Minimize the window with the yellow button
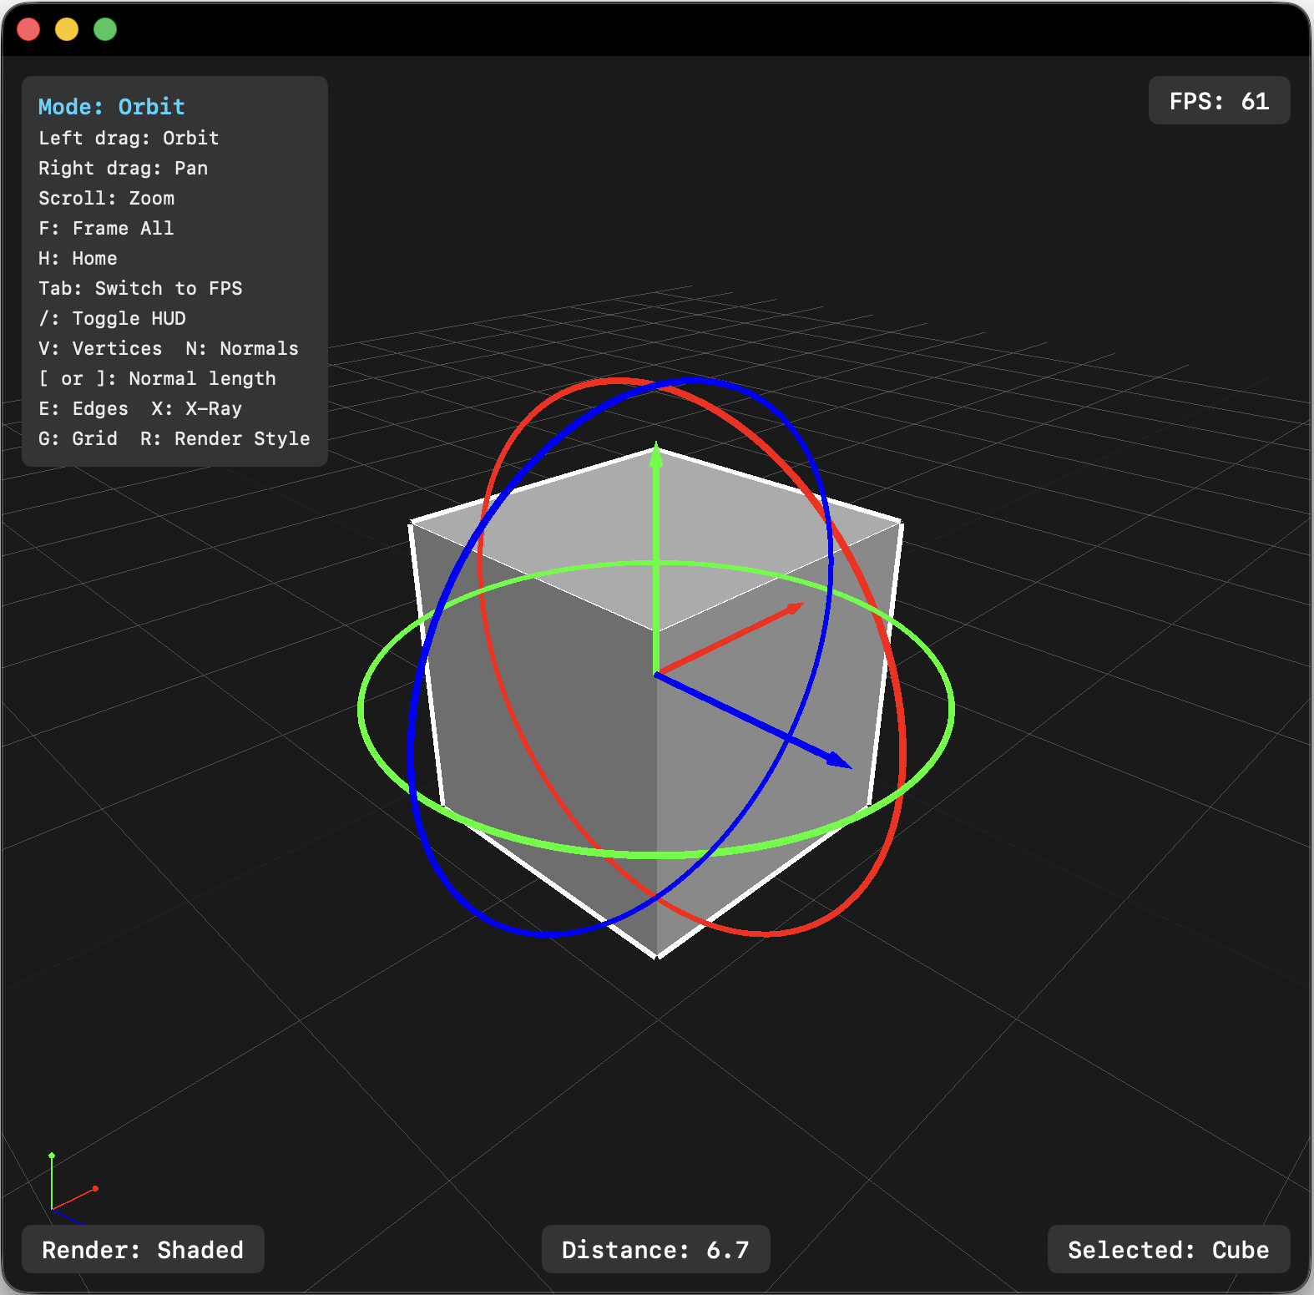Viewport: 1314px width, 1295px height. pyautogui.click(x=67, y=29)
